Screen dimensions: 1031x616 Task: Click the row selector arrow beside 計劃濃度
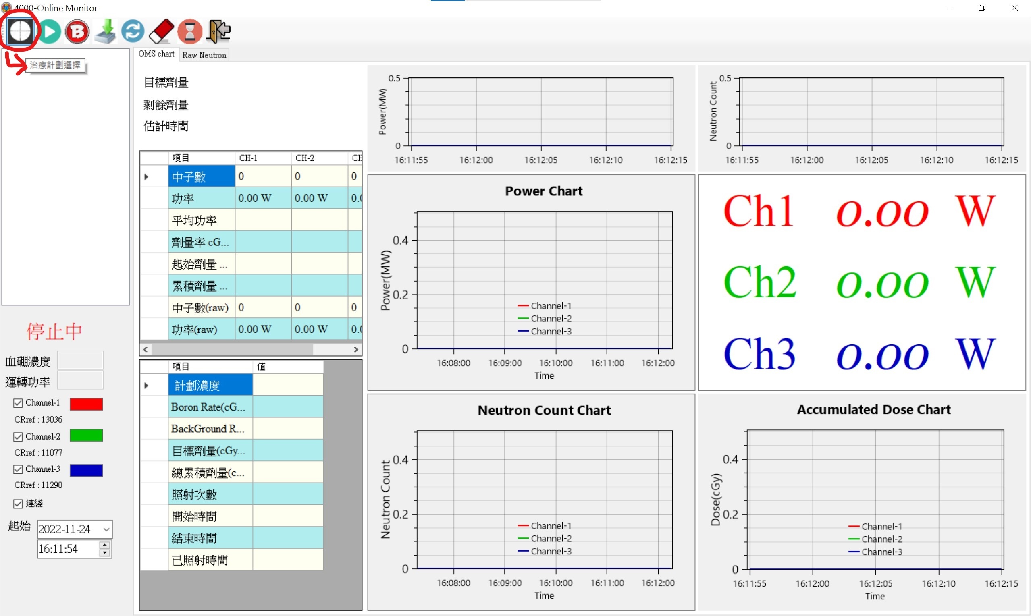coord(146,386)
